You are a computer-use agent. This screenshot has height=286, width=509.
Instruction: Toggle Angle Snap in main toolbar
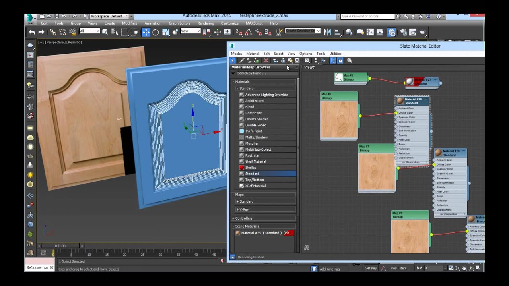249,32
